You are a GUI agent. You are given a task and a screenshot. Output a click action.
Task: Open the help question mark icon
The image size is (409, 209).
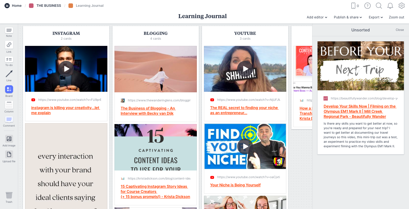point(368,6)
